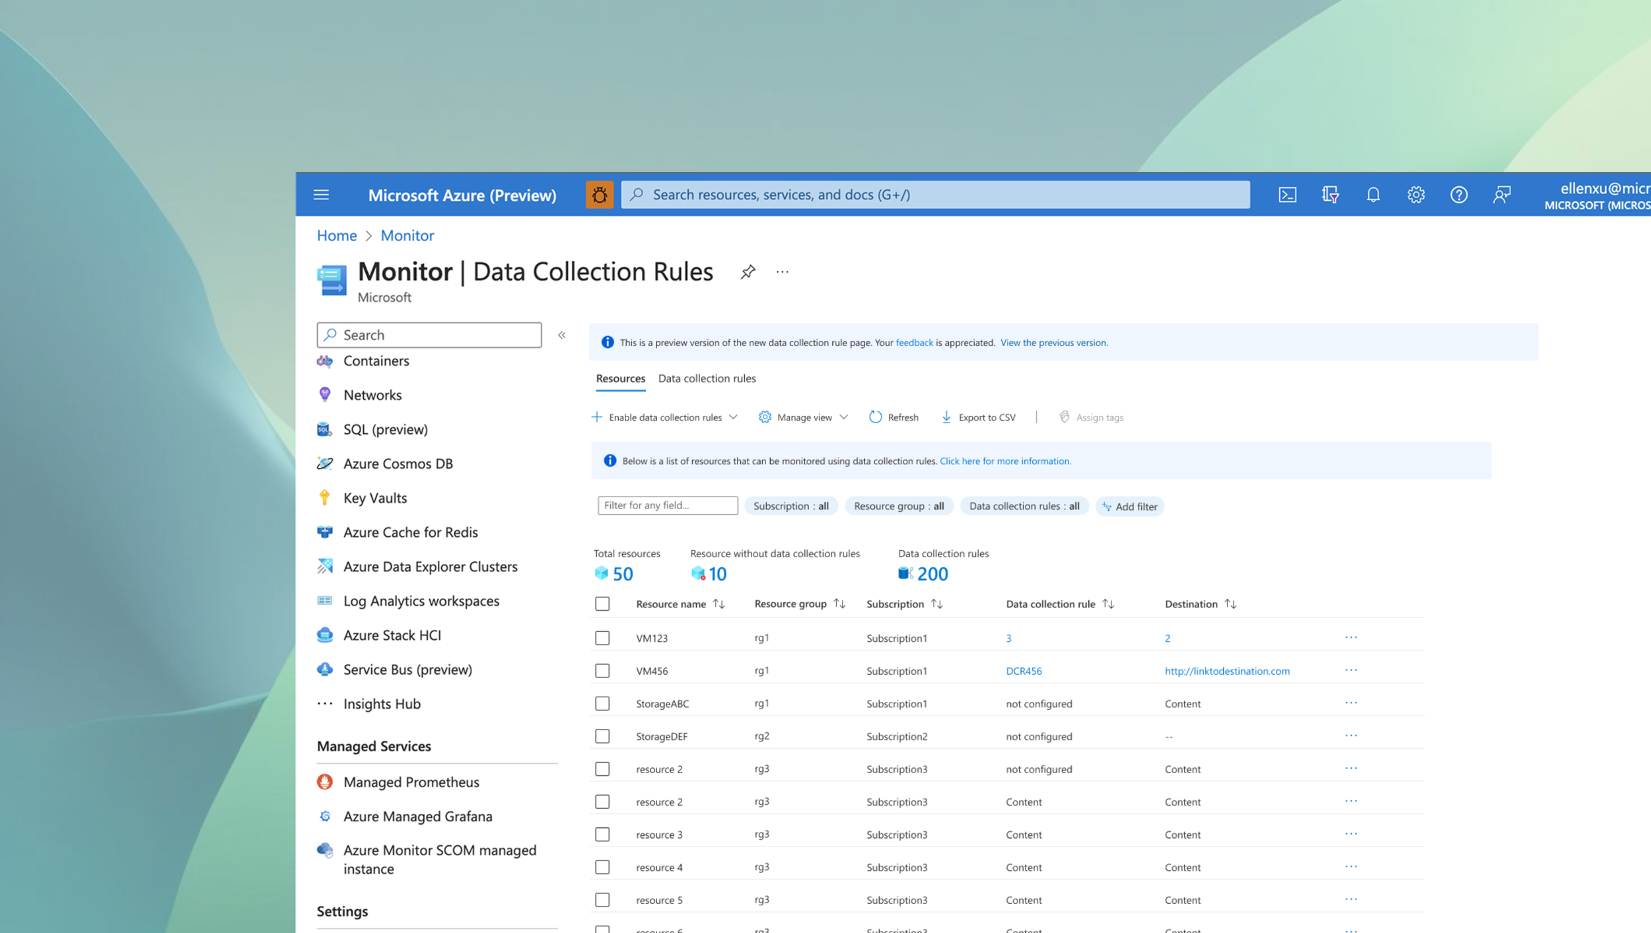Viewport: 1651px width, 933px height.
Task: Collapse the sidebar with double chevron
Action: click(561, 335)
